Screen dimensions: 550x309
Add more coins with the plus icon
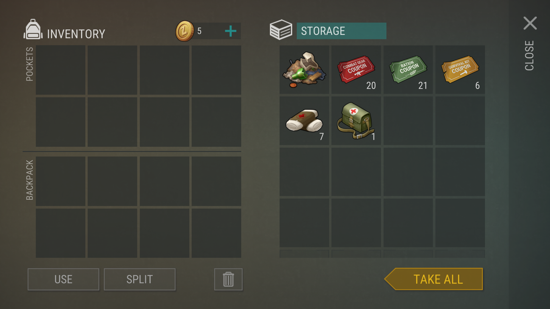pyautogui.click(x=231, y=31)
